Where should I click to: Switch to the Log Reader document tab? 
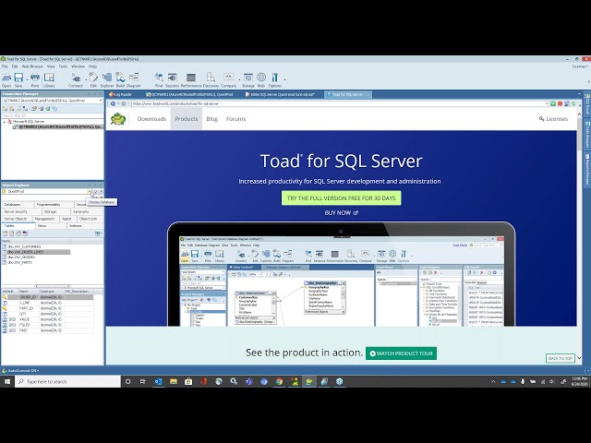pyautogui.click(x=121, y=94)
